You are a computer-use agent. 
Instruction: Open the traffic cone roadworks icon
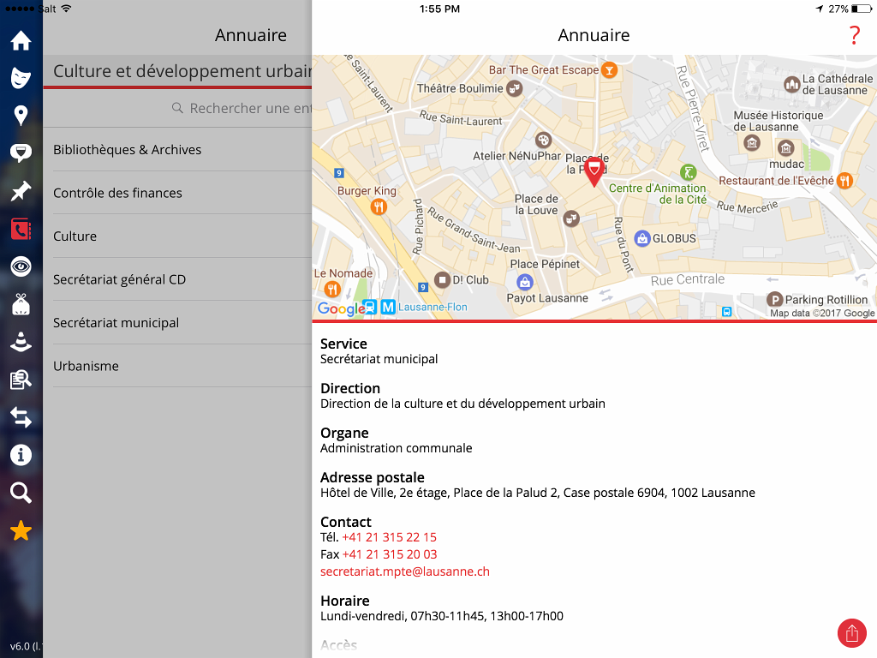(x=21, y=342)
